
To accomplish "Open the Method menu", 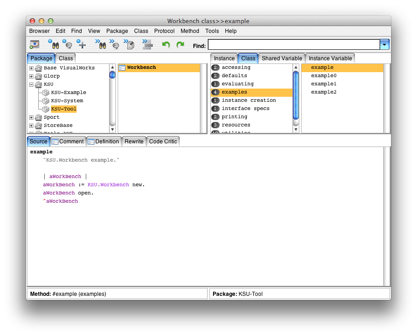I will coord(190,31).
